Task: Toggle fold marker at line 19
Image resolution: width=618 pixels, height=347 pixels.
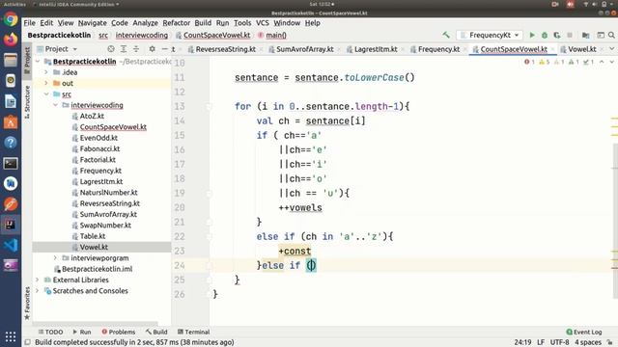Action: click(209, 193)
